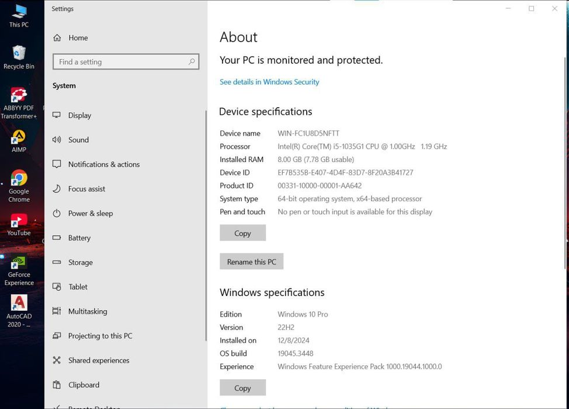569x409 pixels.
Task: Click the System category header in sidebar
Action: pos(64,86)
